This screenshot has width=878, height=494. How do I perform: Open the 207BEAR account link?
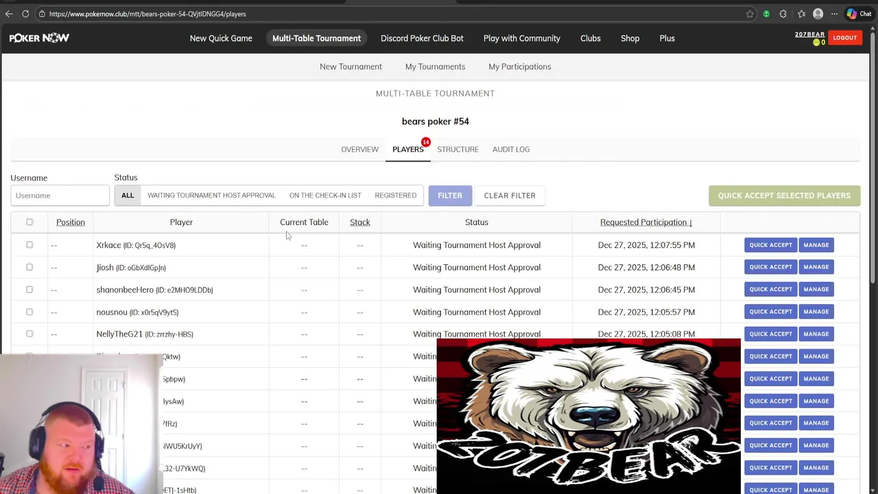pyautogui.click(x=809, y=34)
